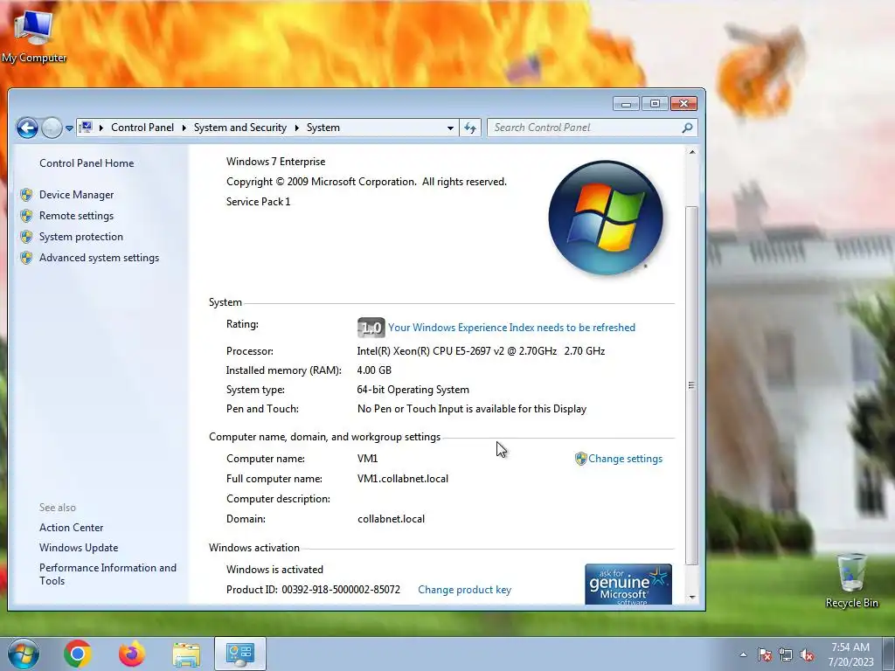This screenshot has width=895, height=671.
Task: Open My Computer desktop icon
Action: pos(34,37)
